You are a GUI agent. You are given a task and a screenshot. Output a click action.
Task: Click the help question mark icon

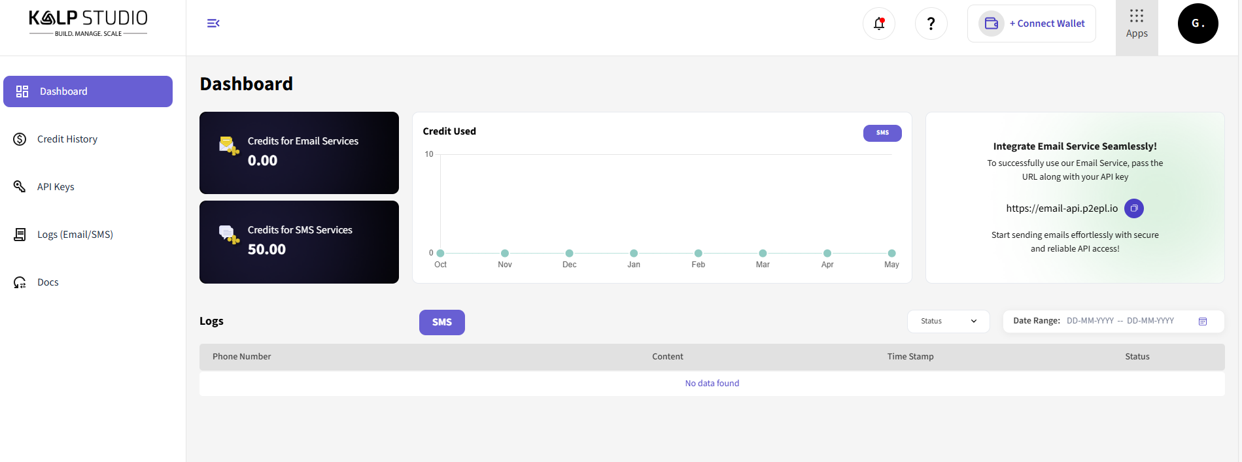[x=931, y=24]
